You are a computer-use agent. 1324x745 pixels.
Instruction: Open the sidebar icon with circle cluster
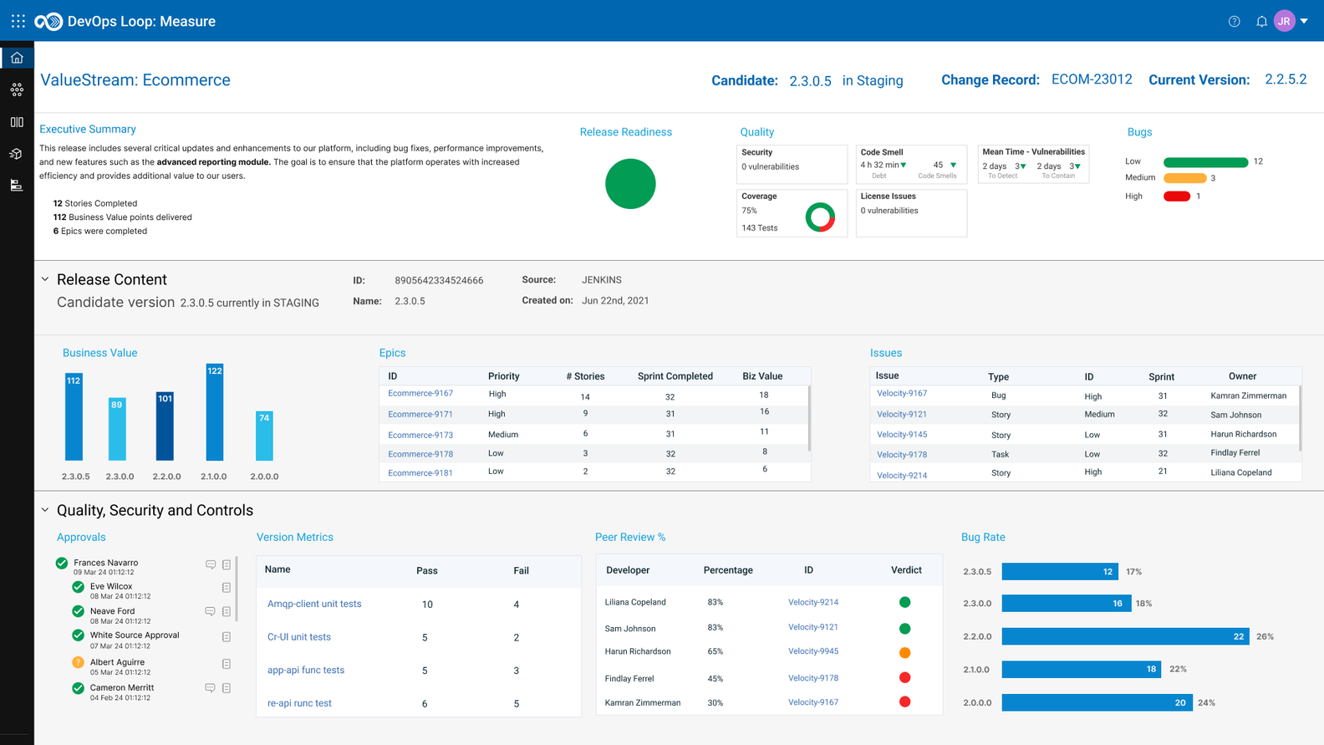[x=17, y=89]
